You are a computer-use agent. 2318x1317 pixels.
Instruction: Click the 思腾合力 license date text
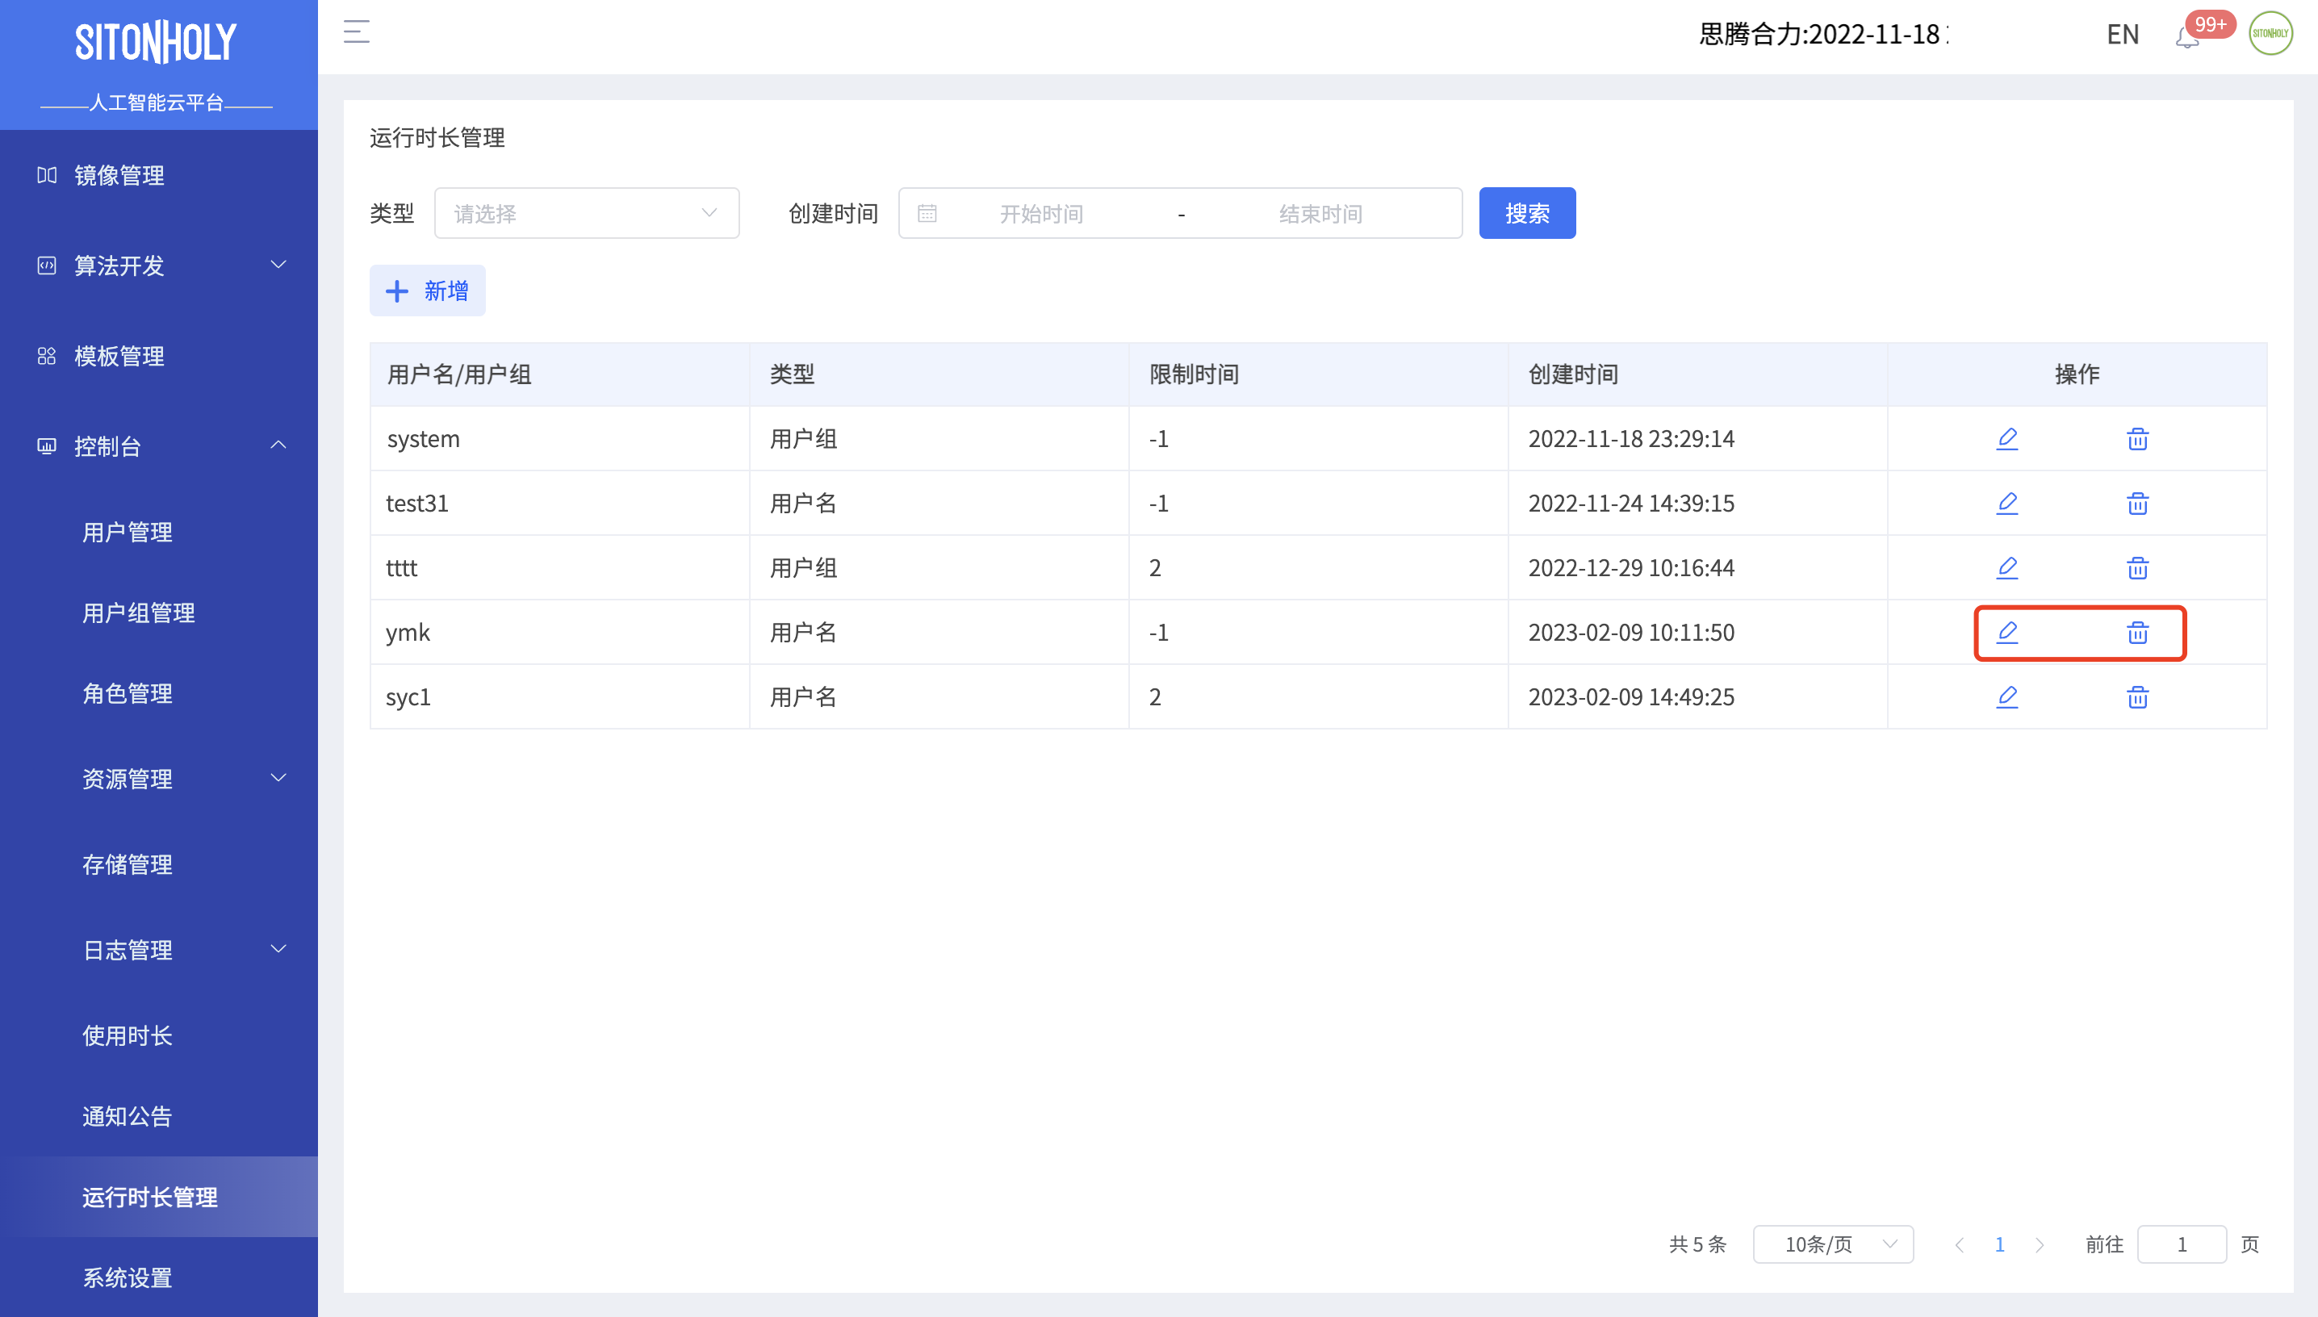coord(1823,35)
